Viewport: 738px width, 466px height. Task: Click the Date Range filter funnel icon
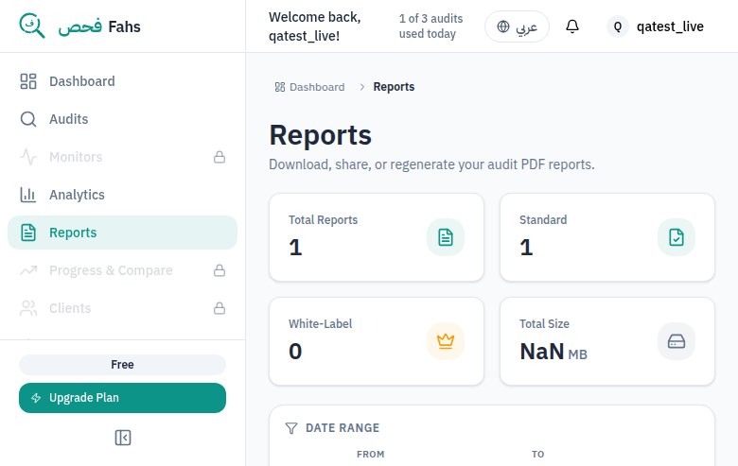click(x=291, y=428)
